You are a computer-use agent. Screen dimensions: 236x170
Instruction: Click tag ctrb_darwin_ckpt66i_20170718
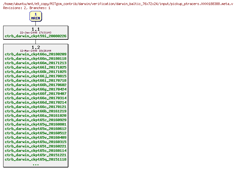35,80
